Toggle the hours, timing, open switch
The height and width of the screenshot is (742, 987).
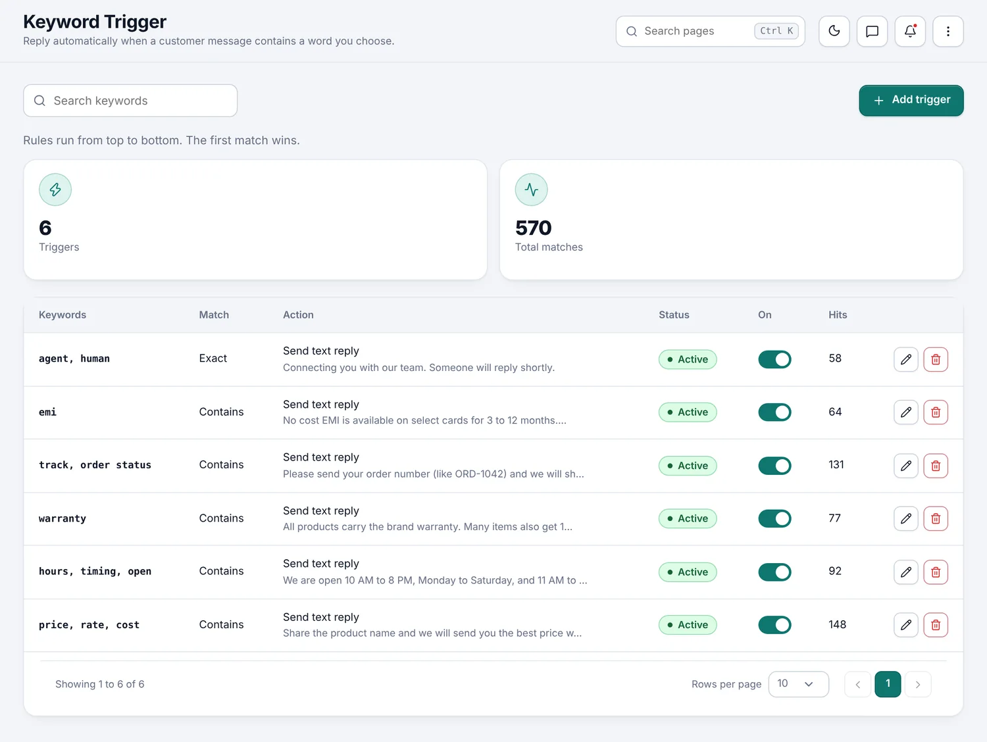point(774,572)
